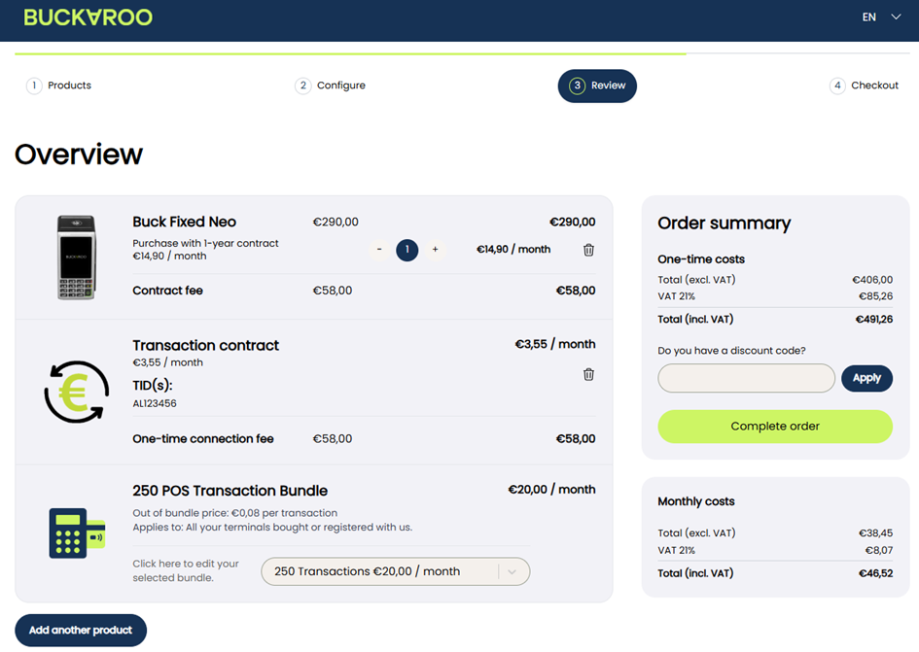
Task: Click the POS bundle terminal icon
Action: point(77,532)
